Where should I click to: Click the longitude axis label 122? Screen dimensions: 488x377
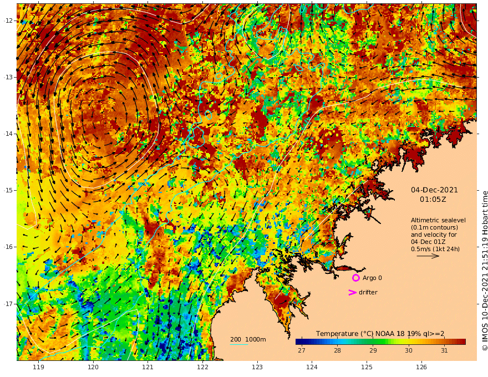[202, 367]
